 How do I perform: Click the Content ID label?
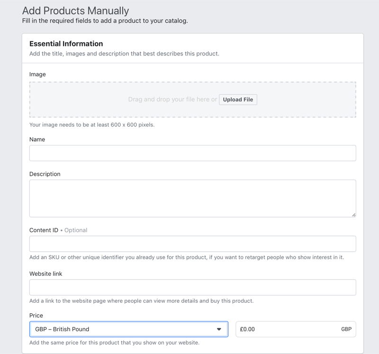(44, 230)
